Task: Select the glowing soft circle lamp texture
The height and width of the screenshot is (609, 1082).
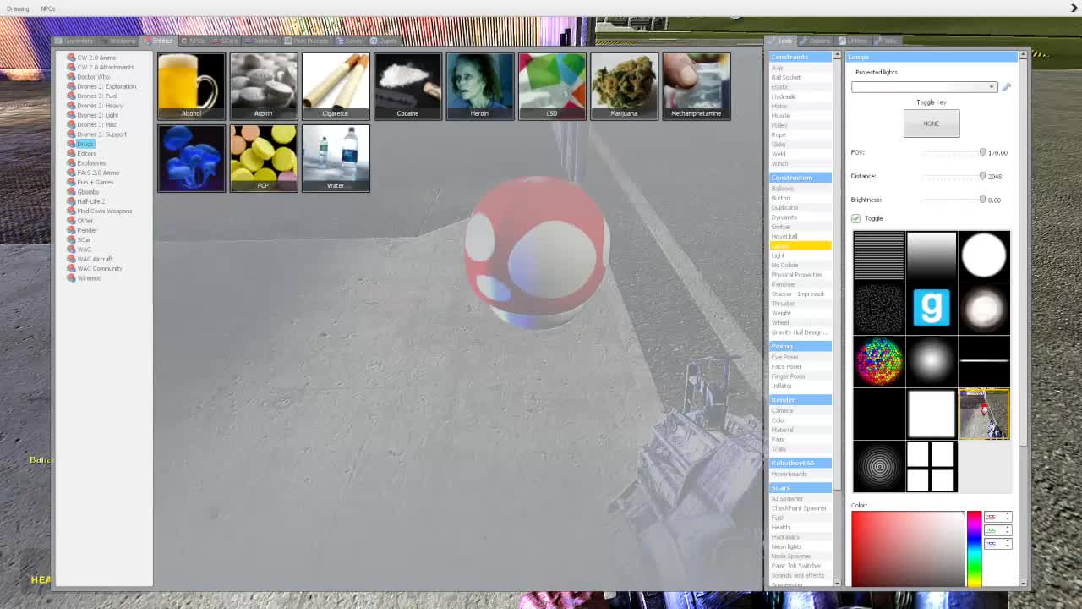Action: 984,309
